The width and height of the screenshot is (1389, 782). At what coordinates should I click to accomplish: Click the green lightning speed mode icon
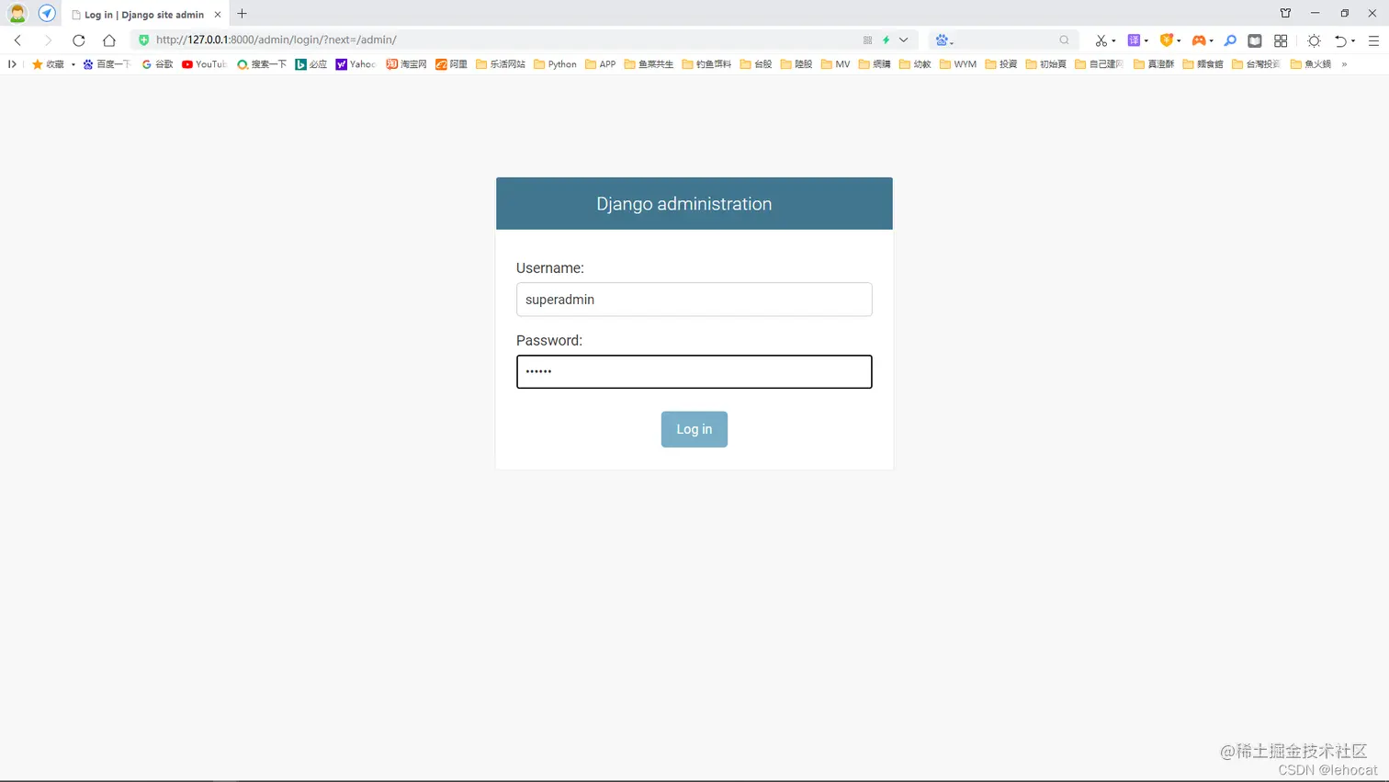point(886,40)
